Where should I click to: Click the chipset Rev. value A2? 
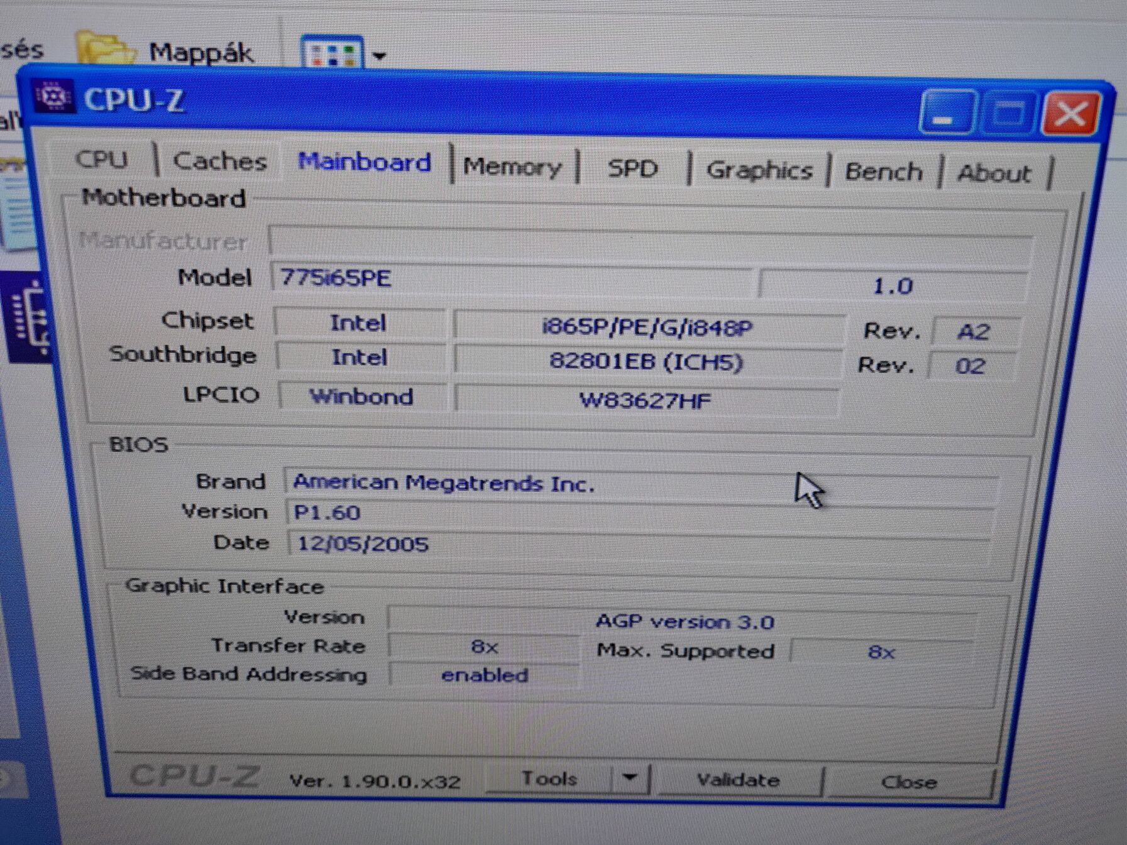974,331
